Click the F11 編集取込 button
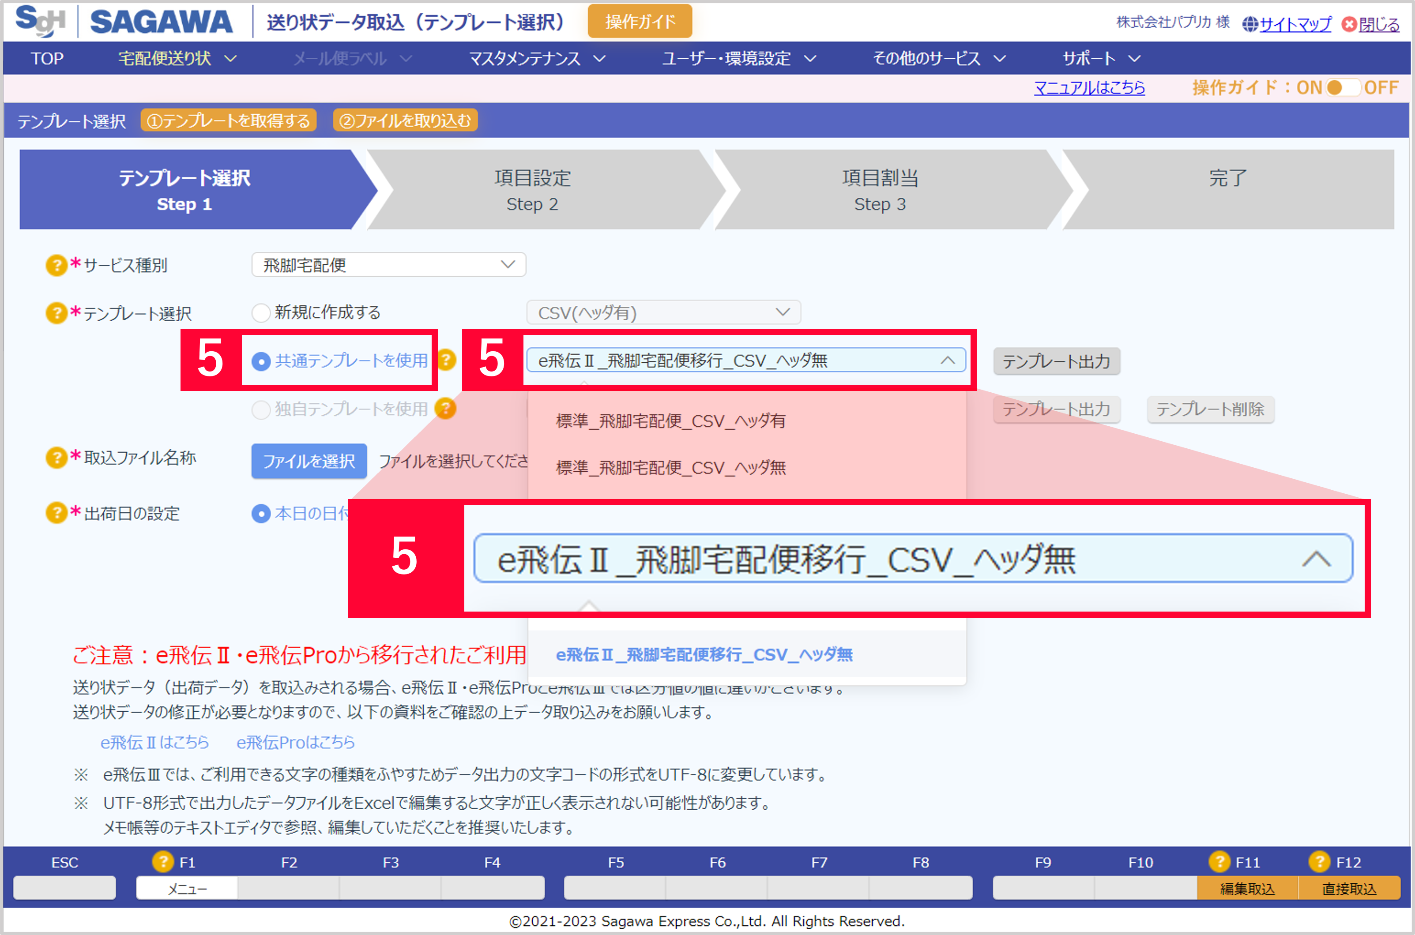The width and height of the screenshot is (1415, 935). [1247, 888]
